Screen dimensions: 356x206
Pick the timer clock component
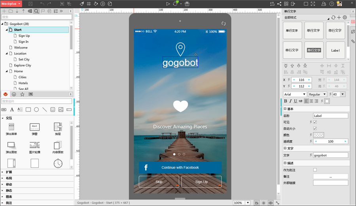click(58, 163)
